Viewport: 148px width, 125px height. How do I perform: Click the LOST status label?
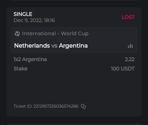click(x=128, y=17)
